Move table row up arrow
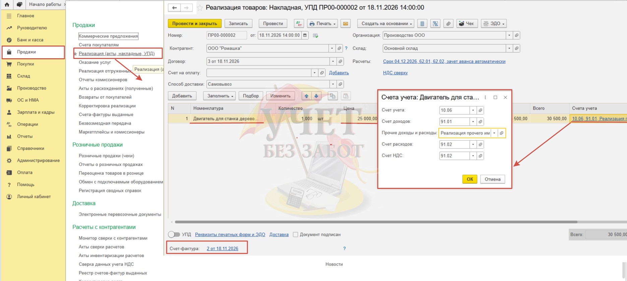 coord(306,96)
